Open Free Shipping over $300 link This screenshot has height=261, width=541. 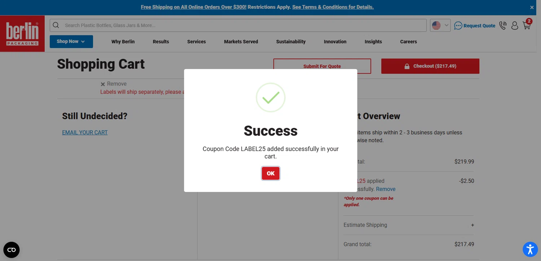tap(194, 7)
